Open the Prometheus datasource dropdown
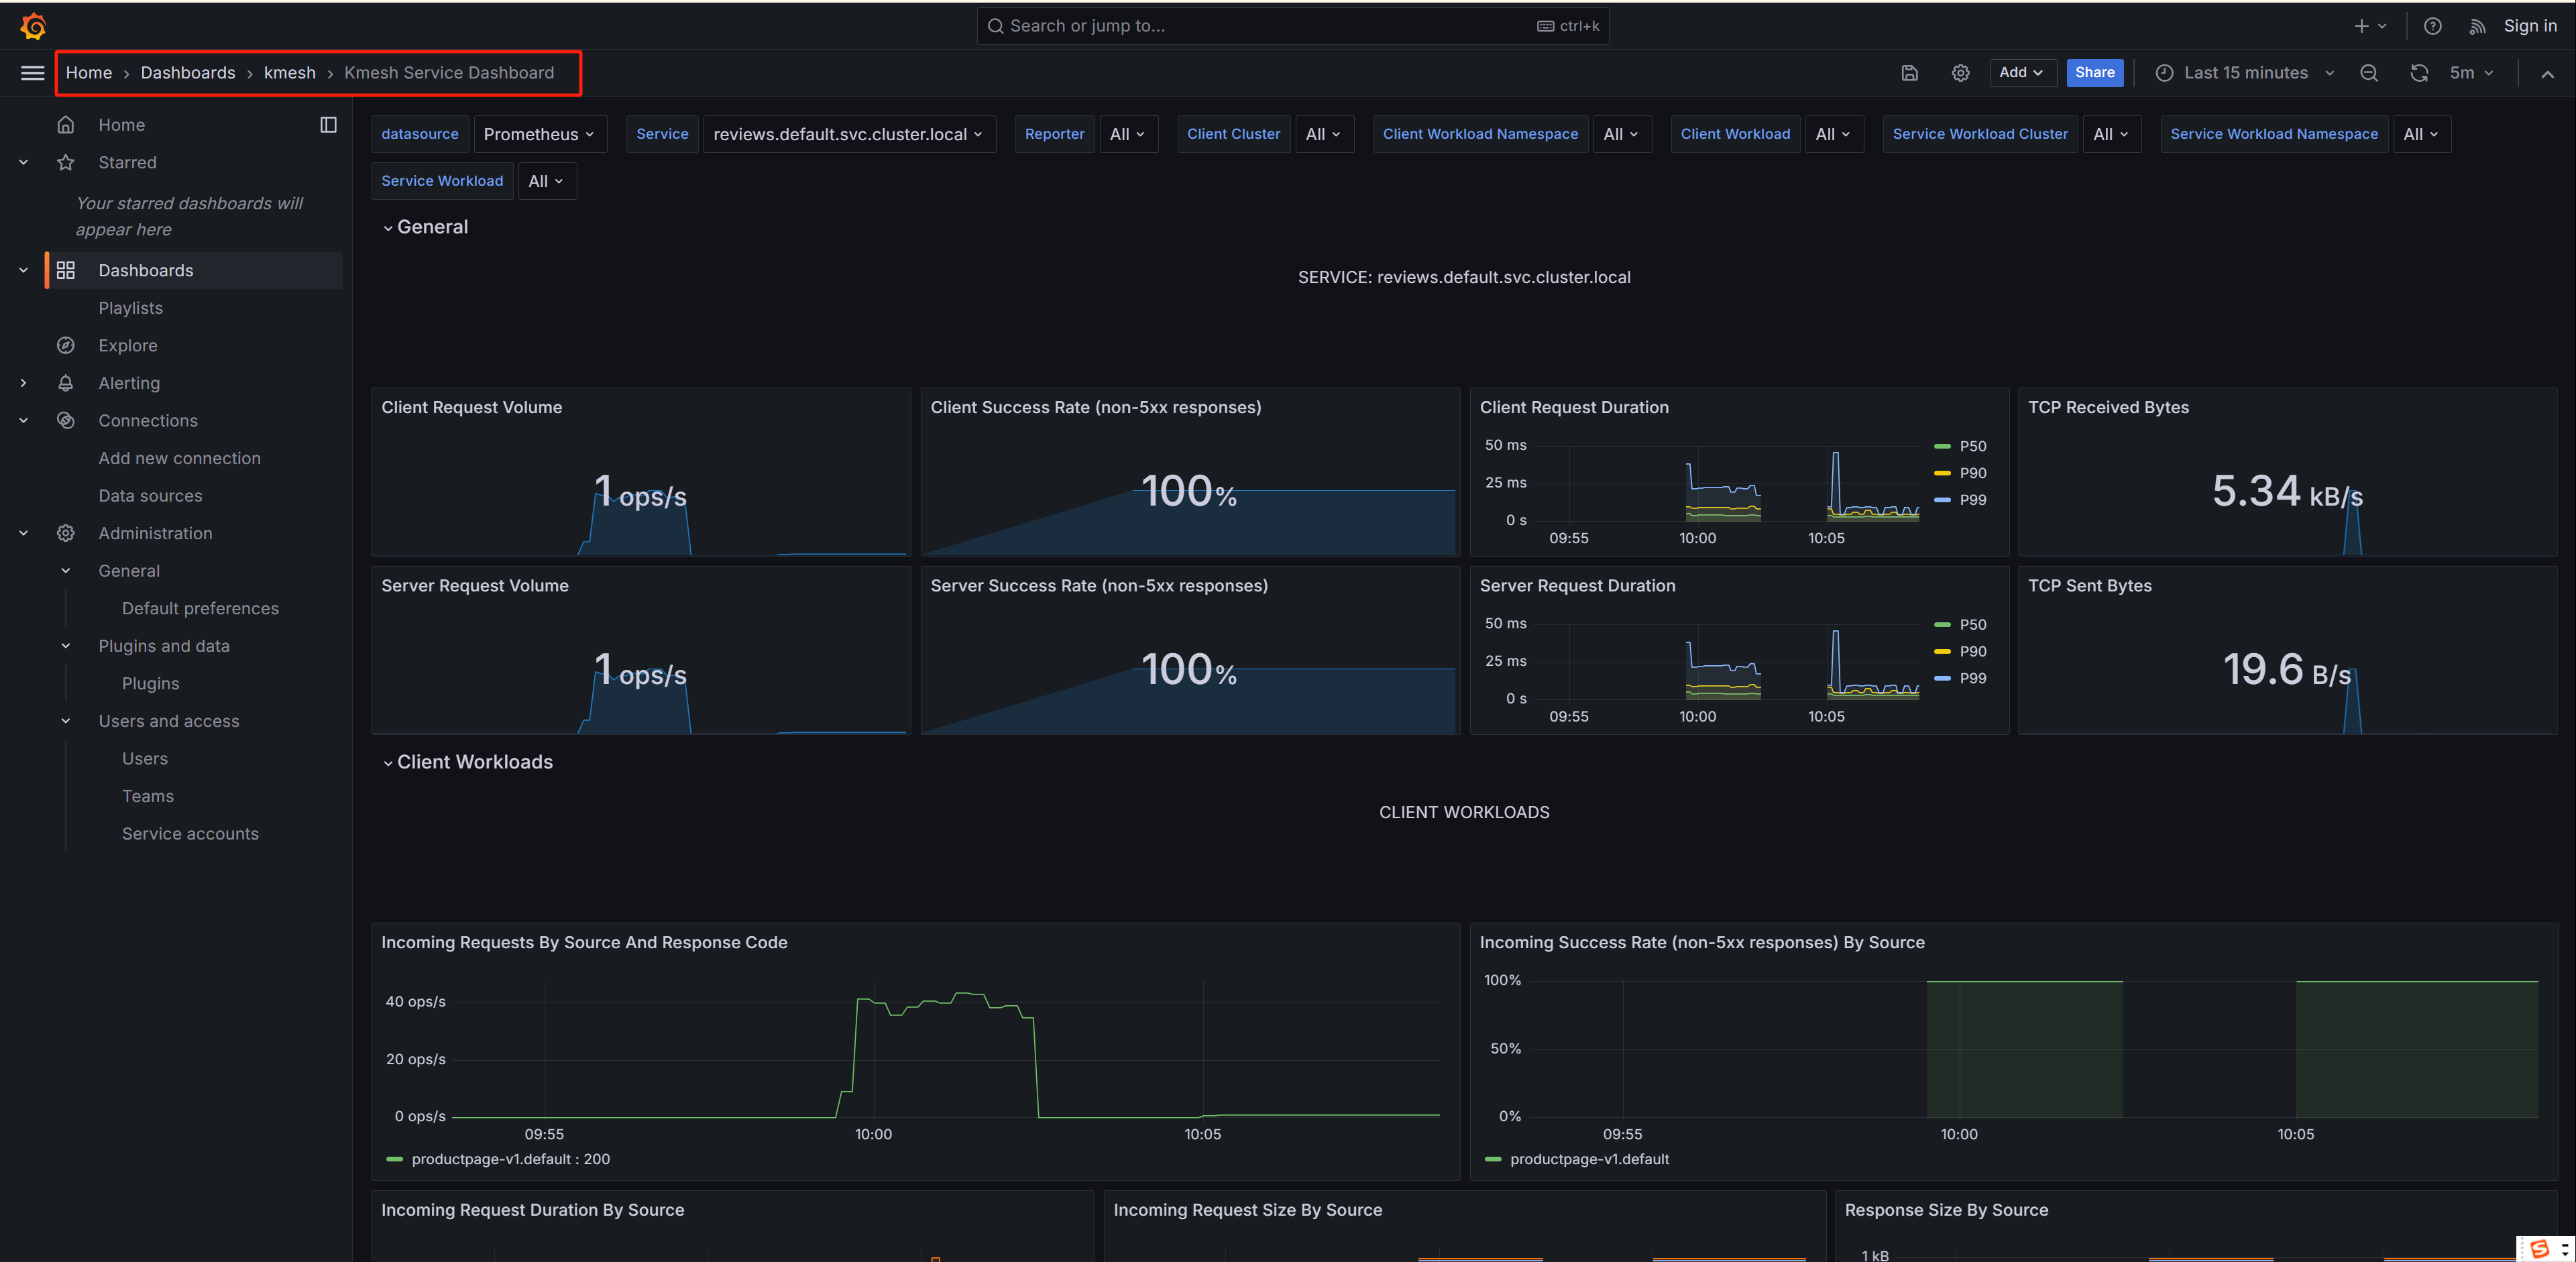Image resolution: width=2576 pixels, height=1262 pixels. pyautogui.click(x=538, y=134)
